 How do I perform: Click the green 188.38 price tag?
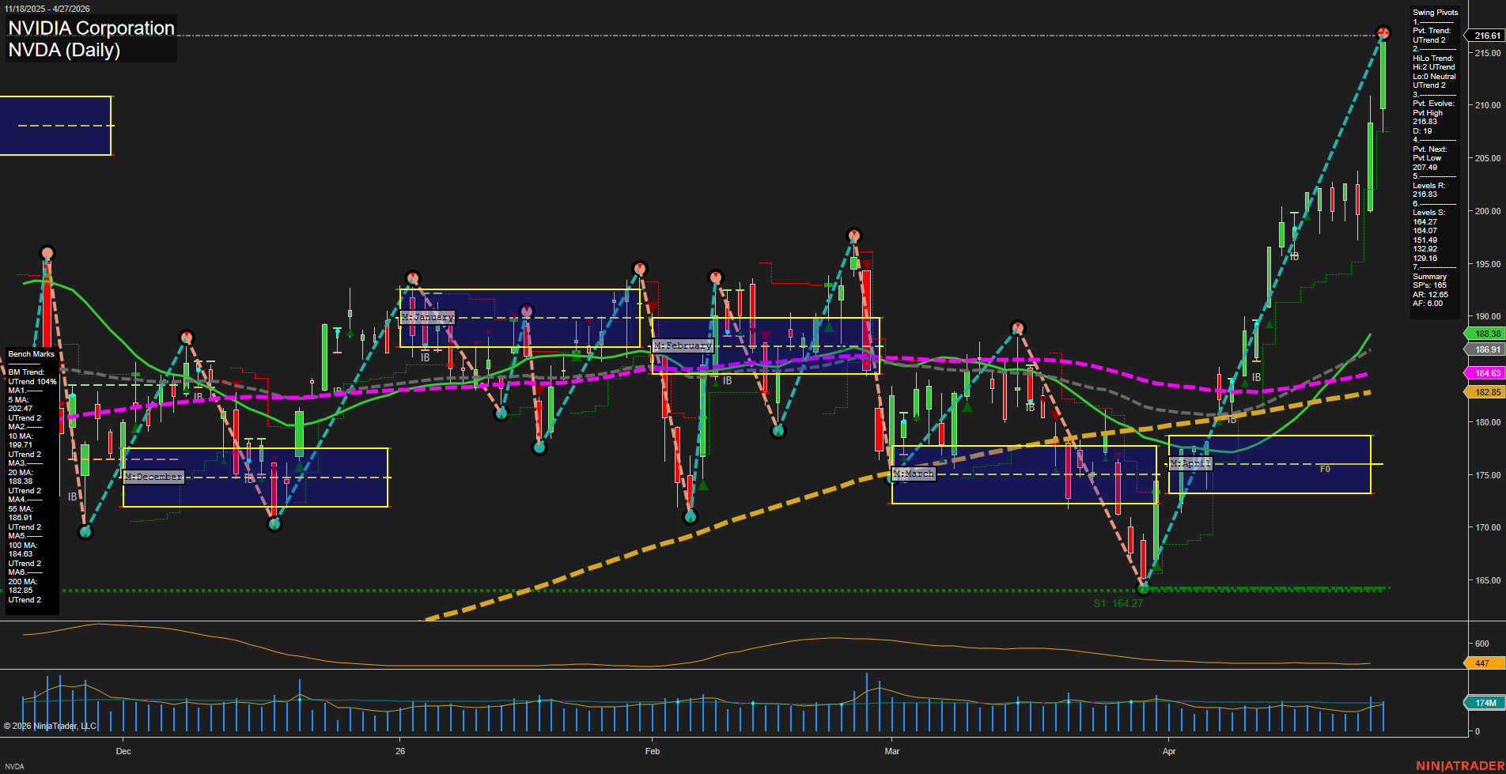click(1486, 334)
